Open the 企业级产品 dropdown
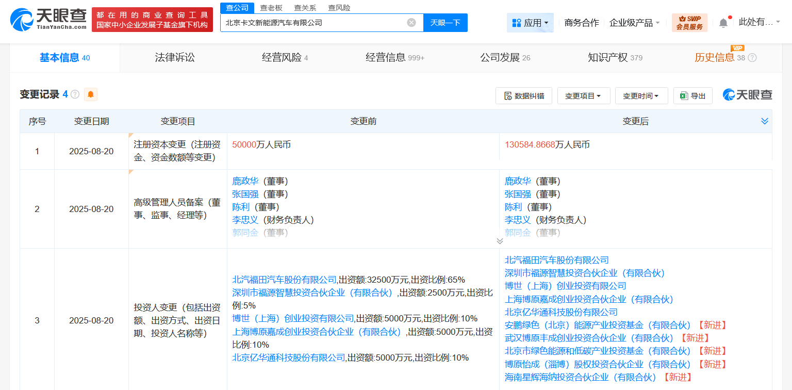The height and width of the screenshot is (390, 792). 635,23
